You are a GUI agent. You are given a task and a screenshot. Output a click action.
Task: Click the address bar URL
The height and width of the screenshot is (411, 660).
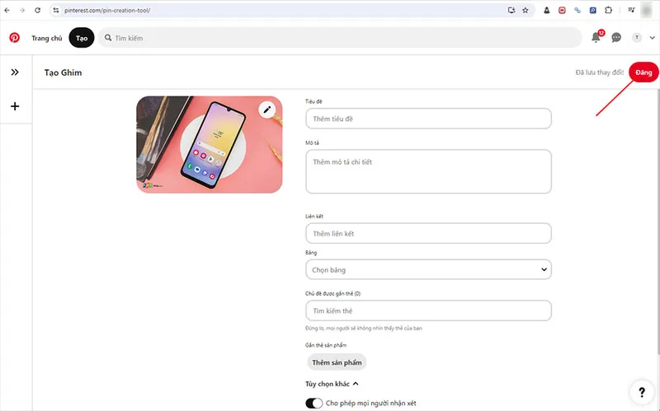pyautogui.click(x=107, y=10)
